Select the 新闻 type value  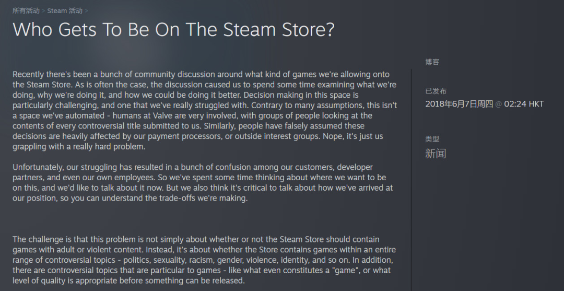coord(436,154)
